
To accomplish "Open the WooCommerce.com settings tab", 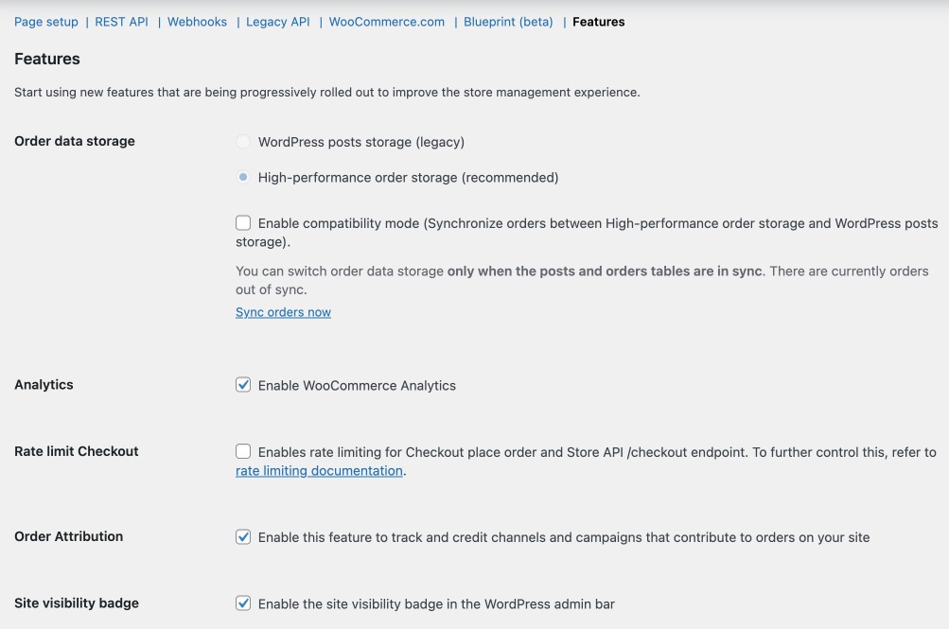I will (x=386, y=22).
